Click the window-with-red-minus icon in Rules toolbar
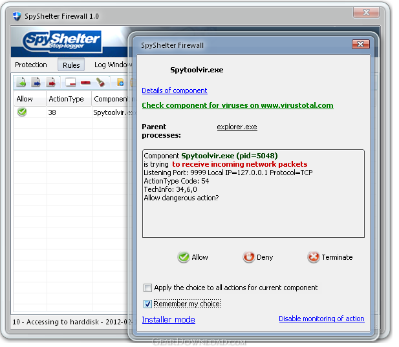 point(70,83)
